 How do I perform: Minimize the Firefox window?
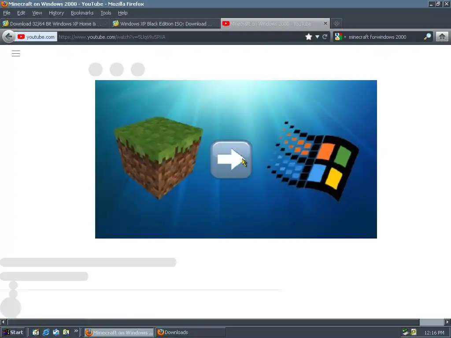(431, 4)
